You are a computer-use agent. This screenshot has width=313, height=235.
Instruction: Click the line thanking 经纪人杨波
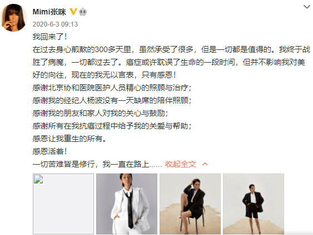point(112,100)
